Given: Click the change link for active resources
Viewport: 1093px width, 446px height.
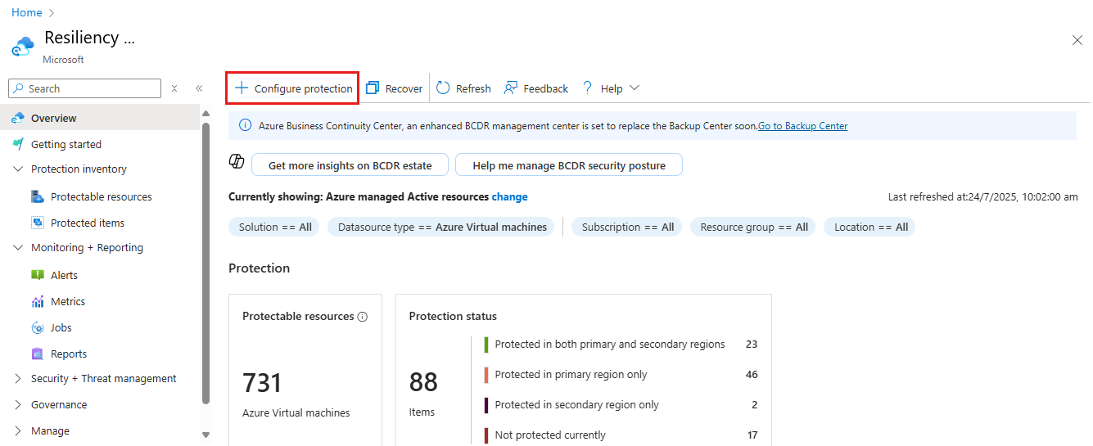Looking at the screenshot, I should pyautogui.click(x=509, y=197).
